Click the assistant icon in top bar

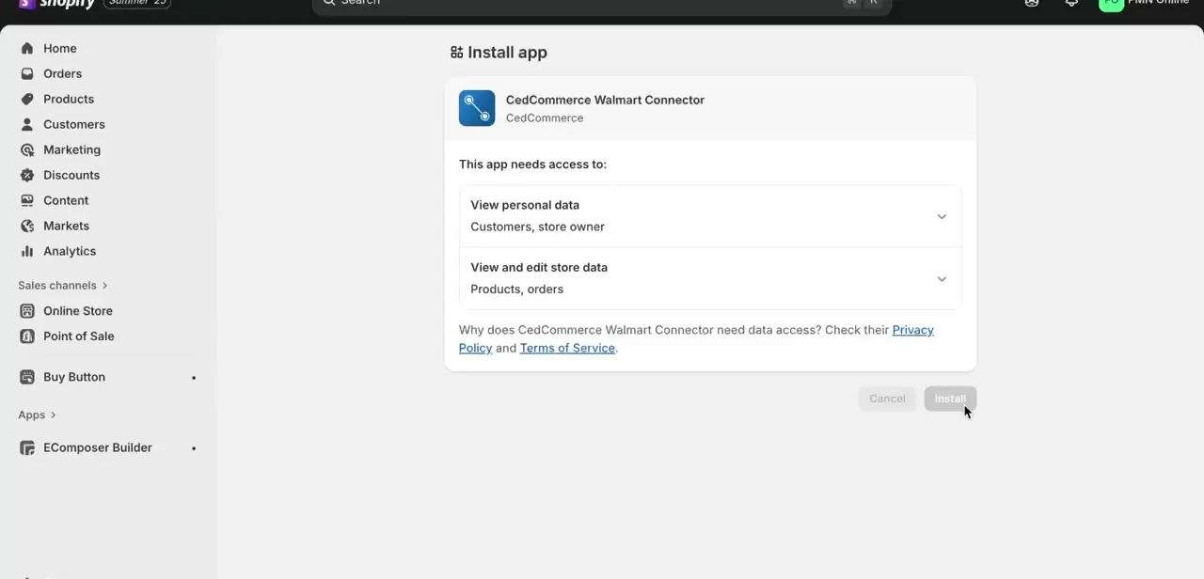pos(1032,3)
